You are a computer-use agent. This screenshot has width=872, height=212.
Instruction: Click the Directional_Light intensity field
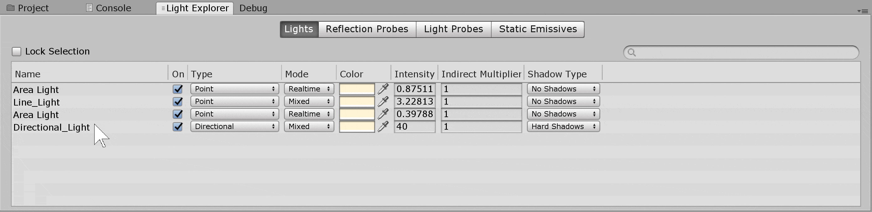click(414, 127)
